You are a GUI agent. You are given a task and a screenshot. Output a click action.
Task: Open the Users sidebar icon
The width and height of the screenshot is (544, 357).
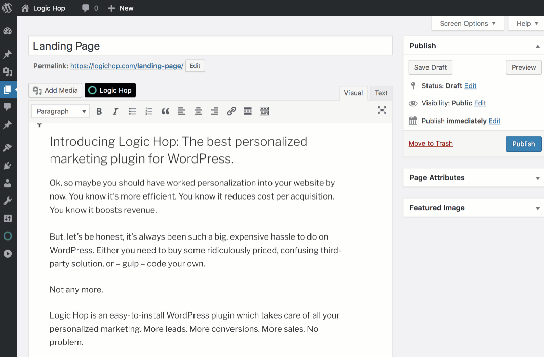[7, 183]
